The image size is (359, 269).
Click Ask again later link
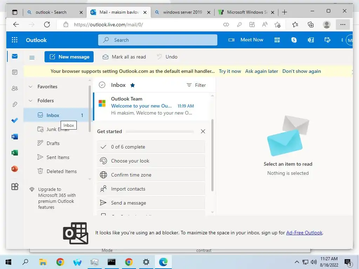pos(262,71)
